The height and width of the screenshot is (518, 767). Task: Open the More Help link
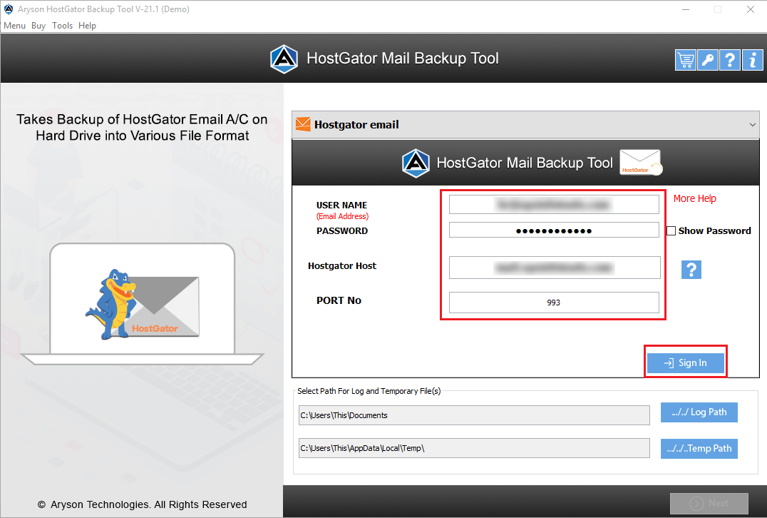(694, 198)
